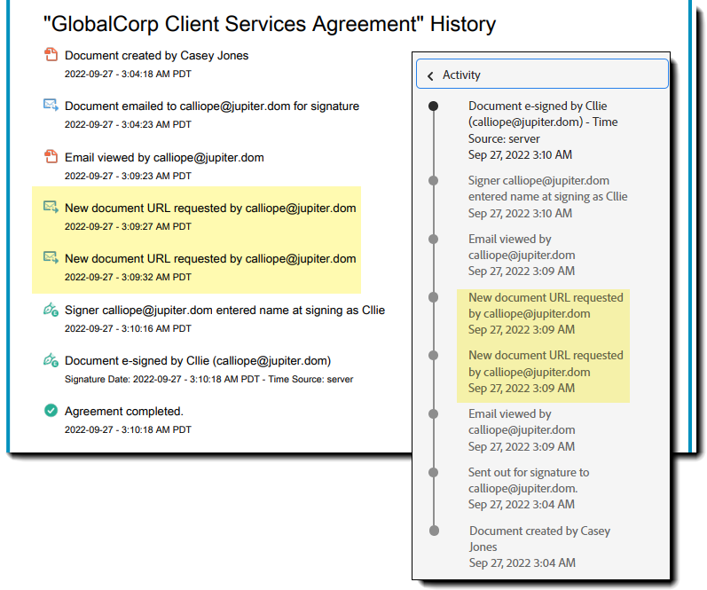707x590 pixels.
Task: Click the timestamp 2022-09-27 - 3:09:32 AM PDT
Action: [x=128, y=277]
